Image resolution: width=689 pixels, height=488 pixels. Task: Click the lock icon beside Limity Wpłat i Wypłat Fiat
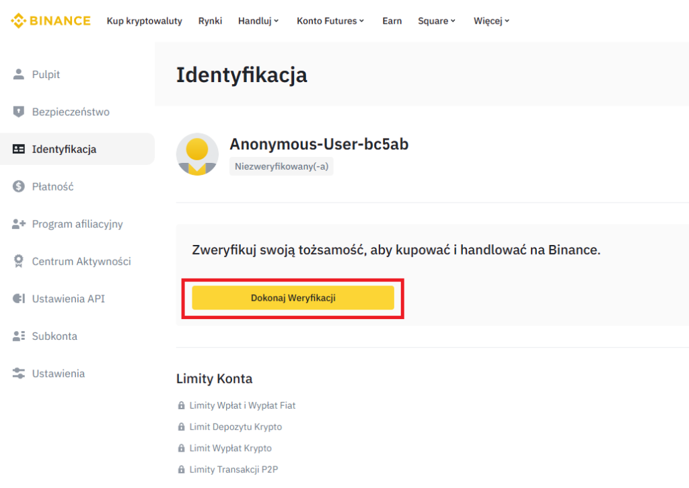[x=181, y=405]
